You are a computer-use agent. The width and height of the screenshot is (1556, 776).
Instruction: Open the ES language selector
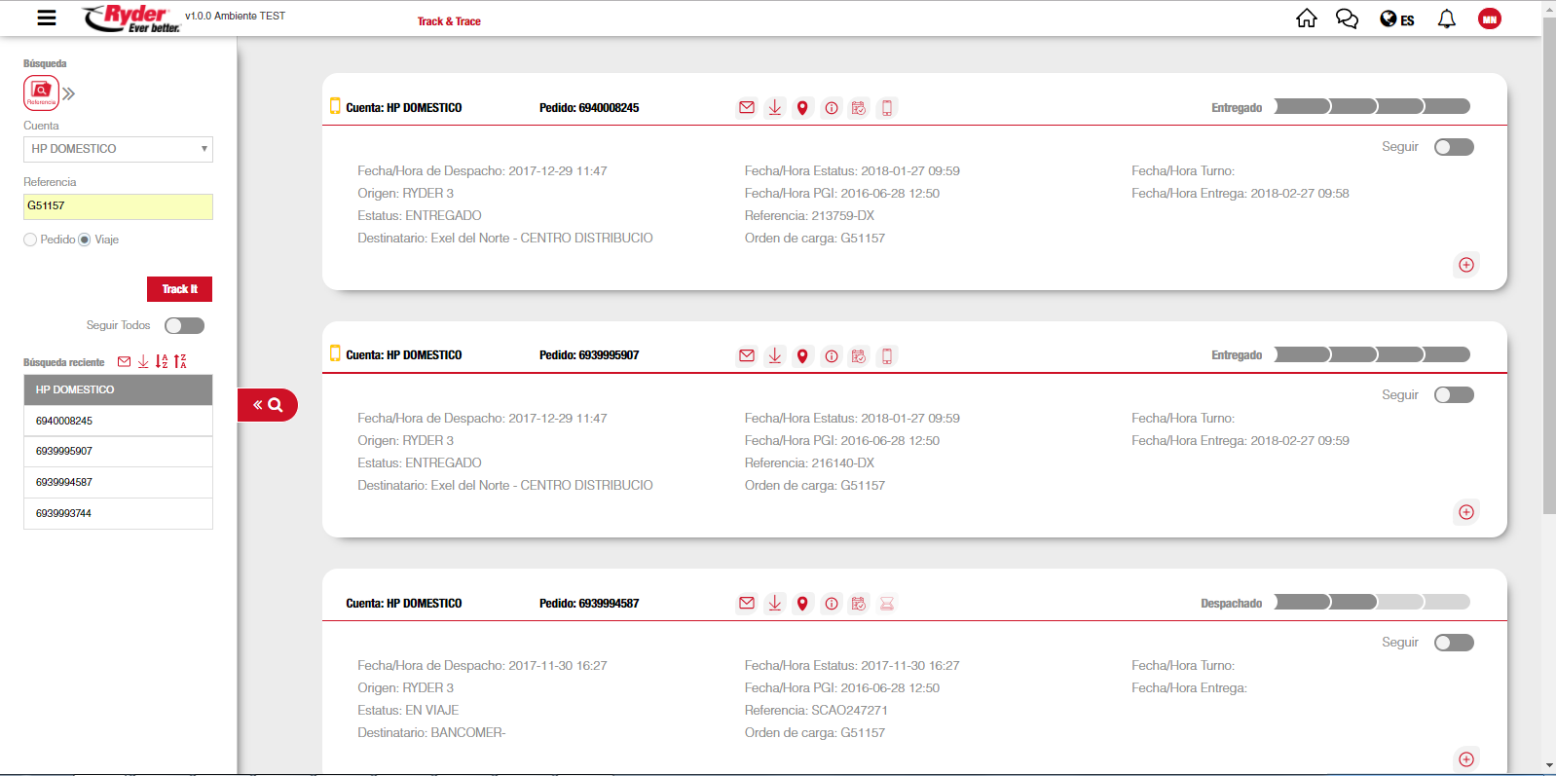(1397, 19)
